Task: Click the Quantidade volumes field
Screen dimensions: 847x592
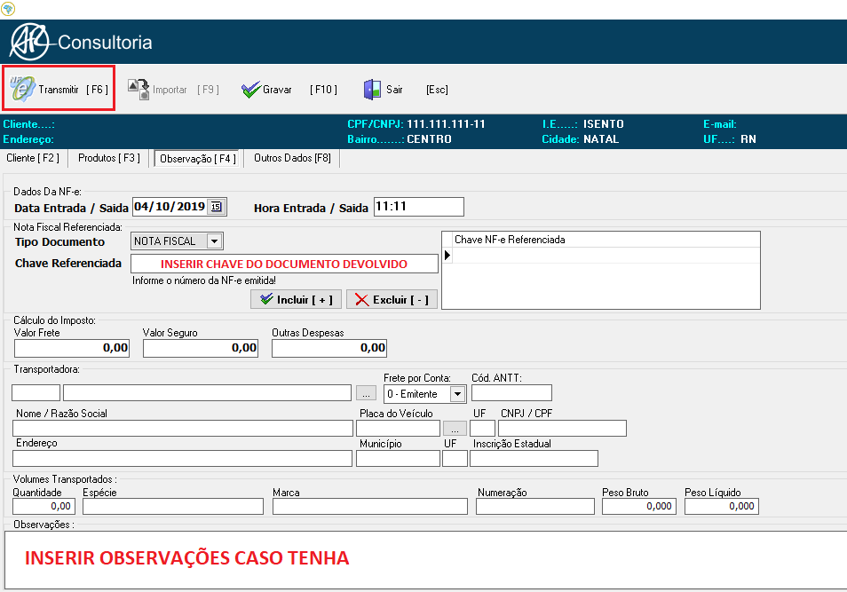Action: pos(44,507)
